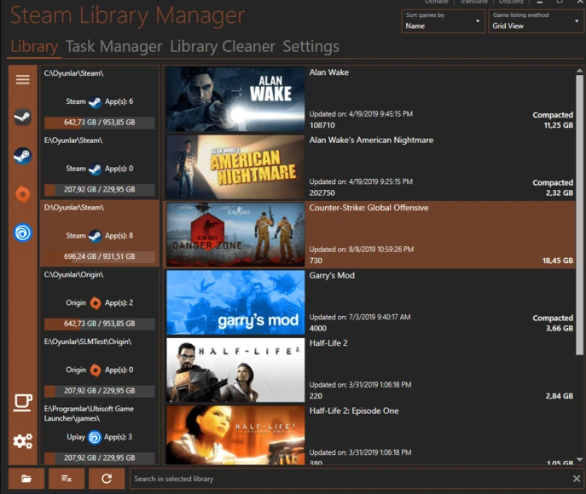Click the open folder button at bottom
This screenshot has height=494, width=586.
point(26,479)
